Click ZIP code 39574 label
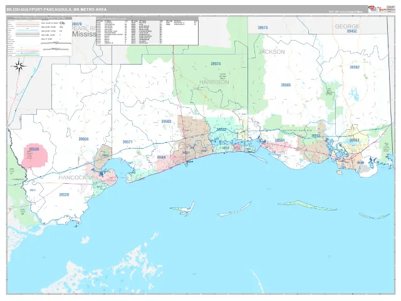The image size is (401, 301). (x=216, y=64)
